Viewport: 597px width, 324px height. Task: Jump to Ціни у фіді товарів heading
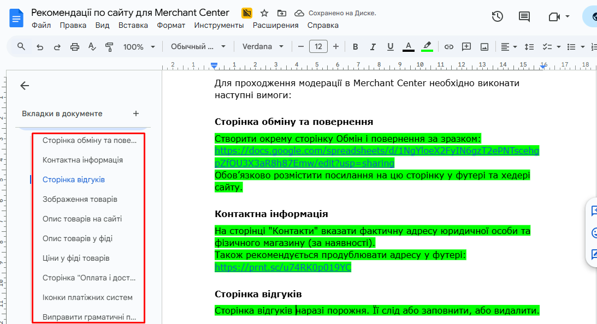coord(76,258)
